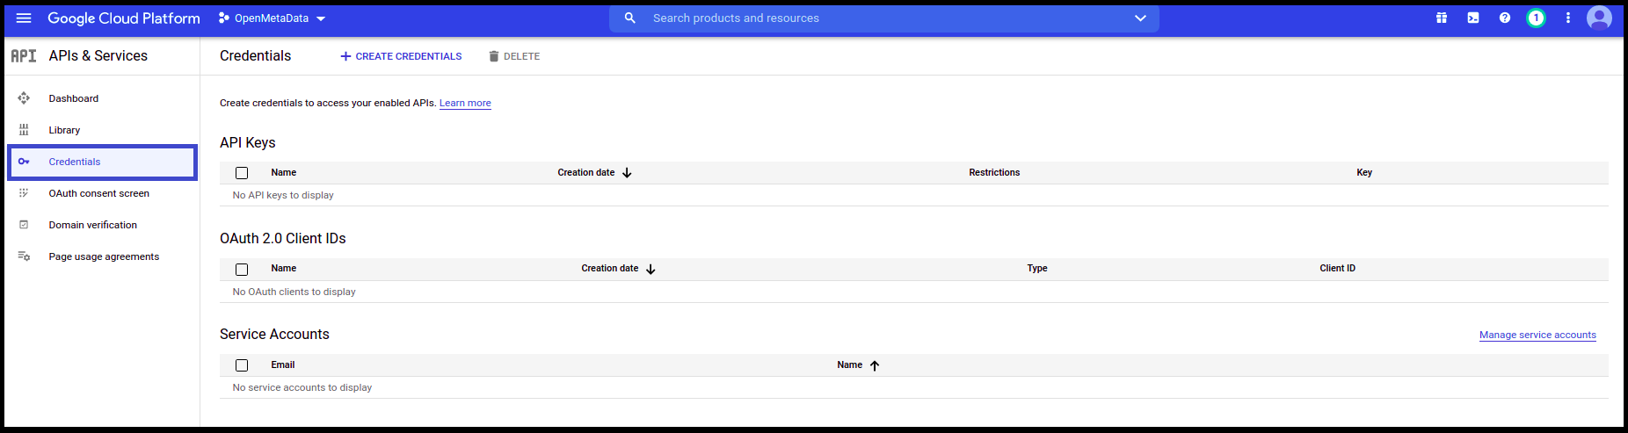1628x433 pixels.
Task: Focus the Search products and resources field
Action: (879, 18)
